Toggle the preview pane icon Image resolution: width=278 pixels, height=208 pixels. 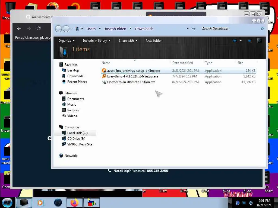pyautogui.click(x=249, y=41)
